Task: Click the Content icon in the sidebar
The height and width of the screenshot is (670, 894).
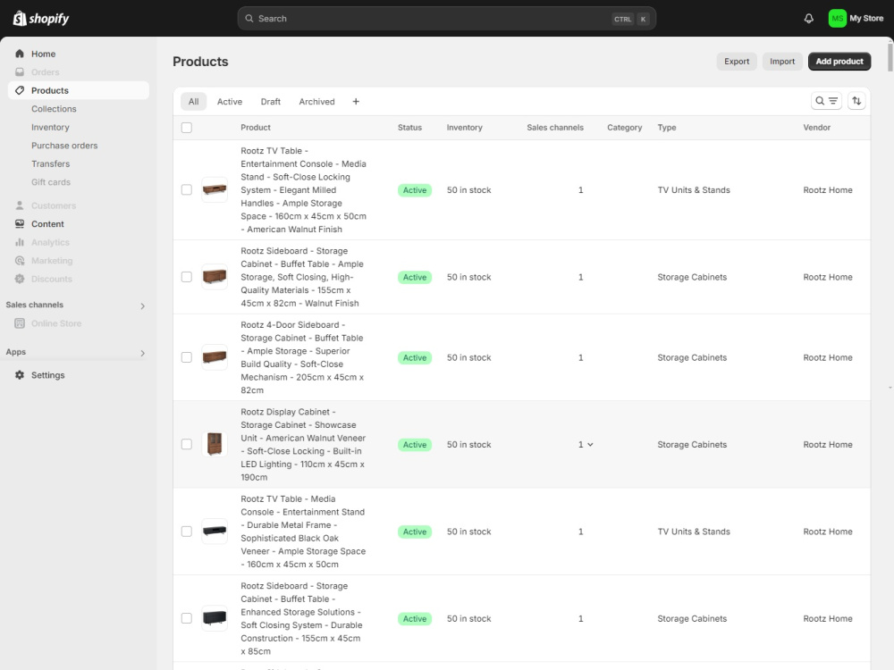Action: click(x=20, y=224)
